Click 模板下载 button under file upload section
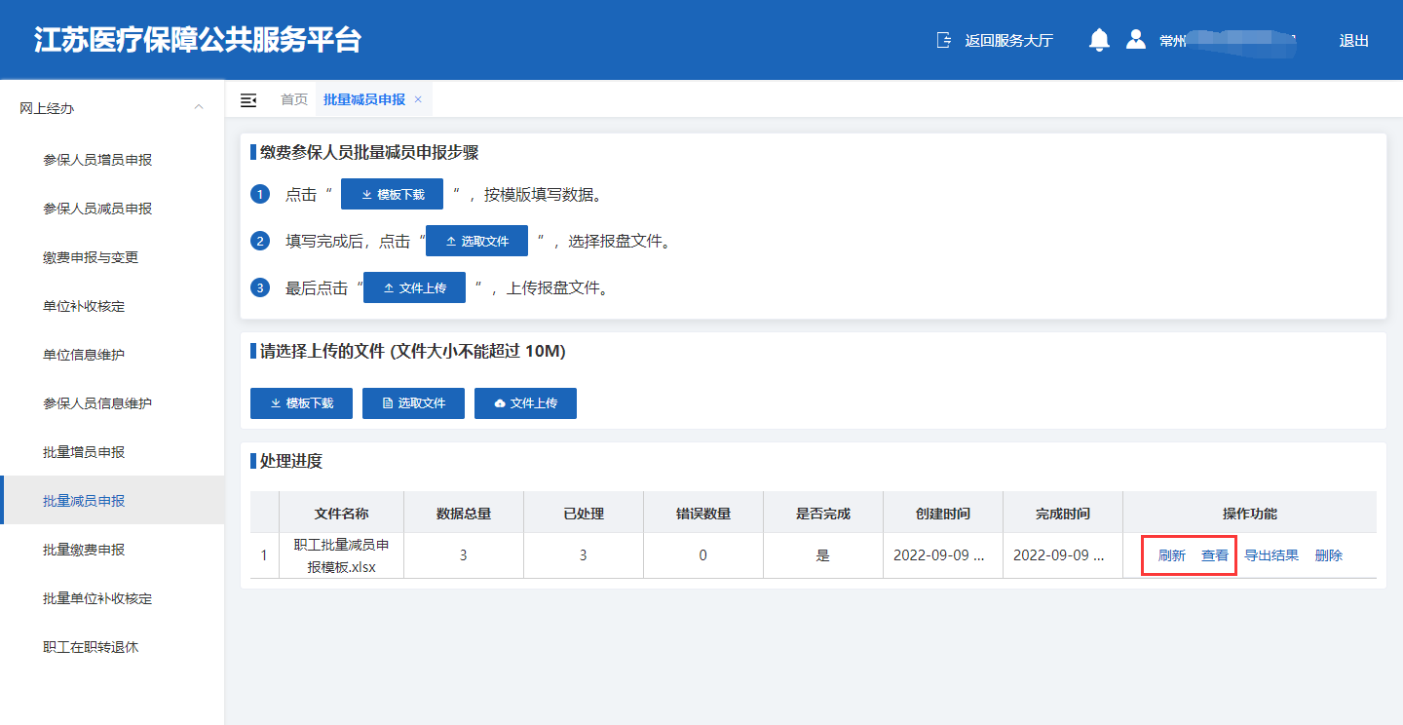Screen dimensions: 1403x725 [301, 403]
